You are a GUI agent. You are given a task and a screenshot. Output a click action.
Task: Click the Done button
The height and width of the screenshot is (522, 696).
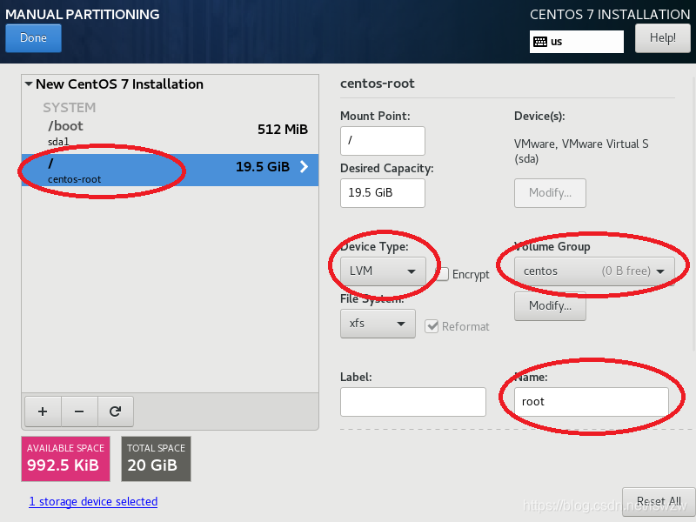tap(33, 37)
